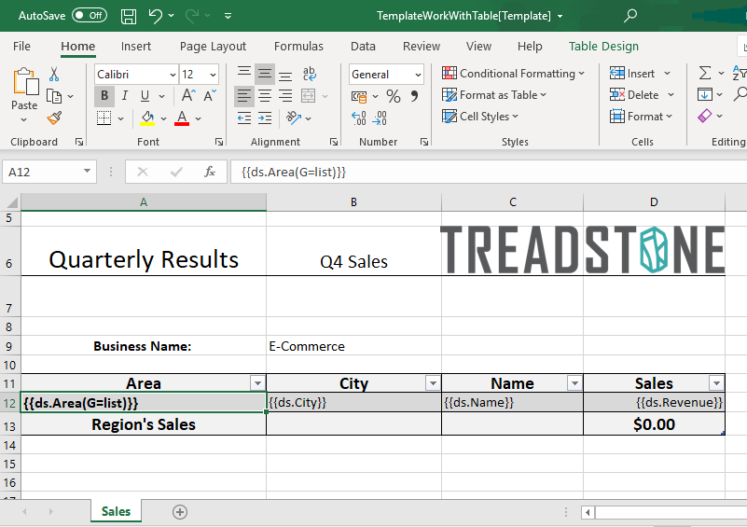Click Accounting Number Format icon
Image resolution: width=747 pixels, height=527 pixels.
(359, 97)
